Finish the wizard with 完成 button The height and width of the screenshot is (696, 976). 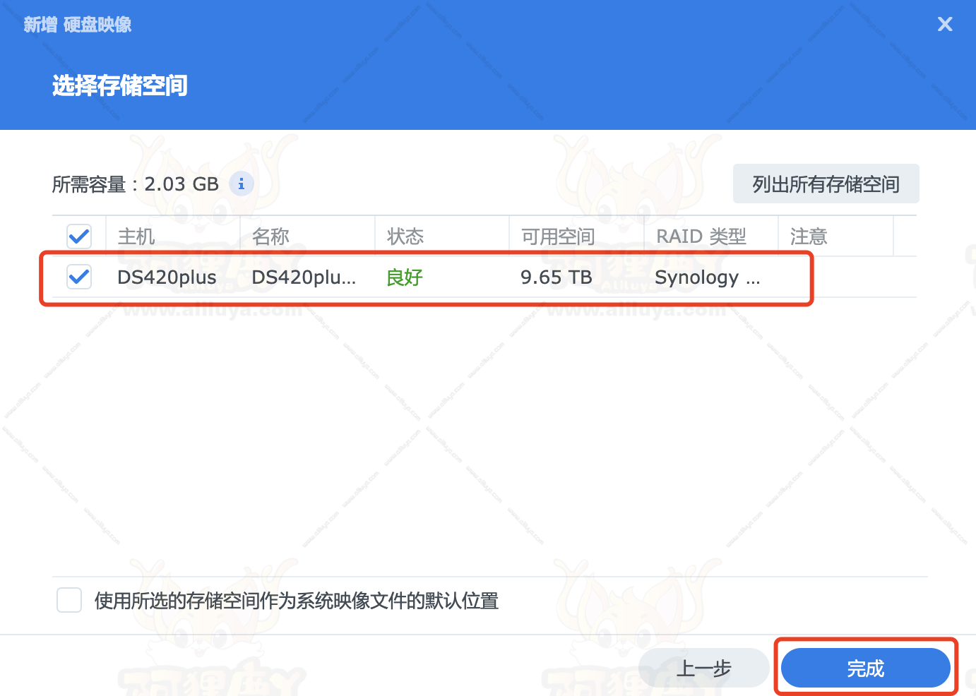[x=866, y=668]
